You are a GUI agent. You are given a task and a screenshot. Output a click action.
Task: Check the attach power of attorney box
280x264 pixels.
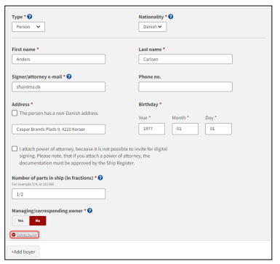(x=15, y=148)
